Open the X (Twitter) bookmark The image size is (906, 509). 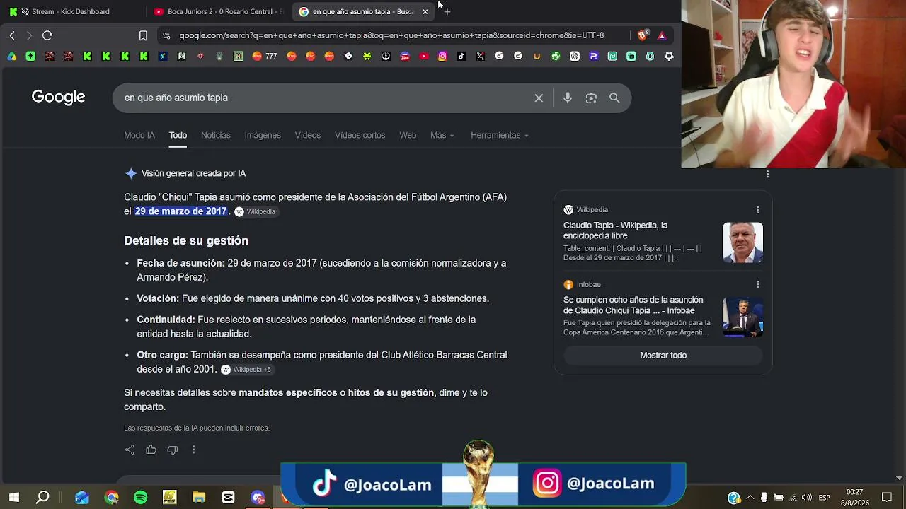click(x=481, y=57)
